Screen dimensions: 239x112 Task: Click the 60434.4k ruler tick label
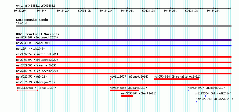coord(128,11)
